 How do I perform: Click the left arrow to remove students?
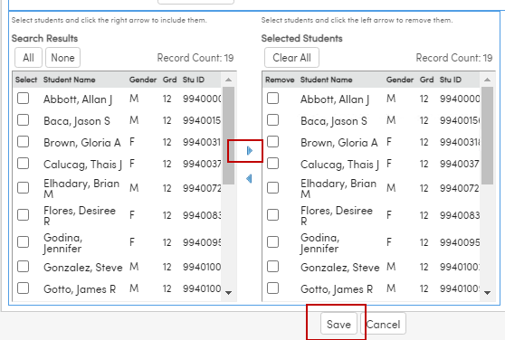coord(249,178)
